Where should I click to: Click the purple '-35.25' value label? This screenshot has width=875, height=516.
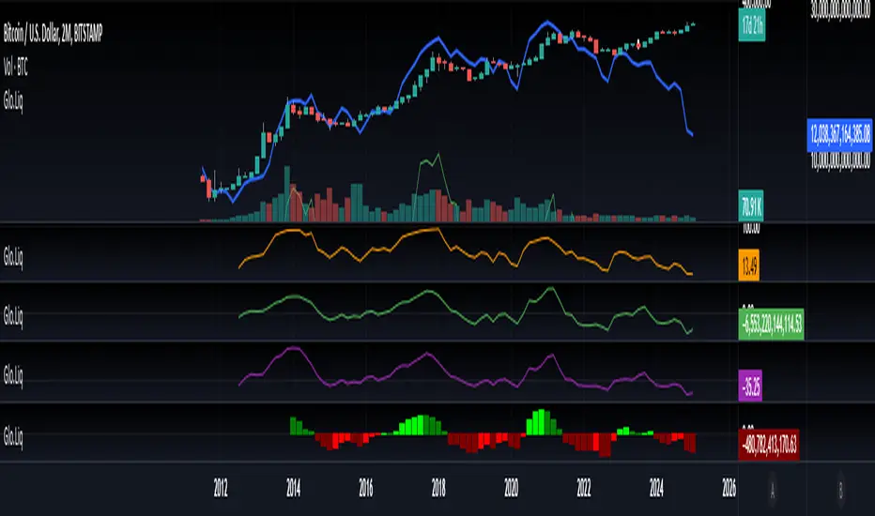tap(750, 386)
